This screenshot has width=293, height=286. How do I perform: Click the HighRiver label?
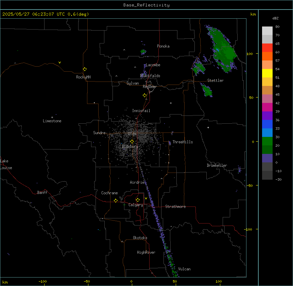[x=146, y=252]
